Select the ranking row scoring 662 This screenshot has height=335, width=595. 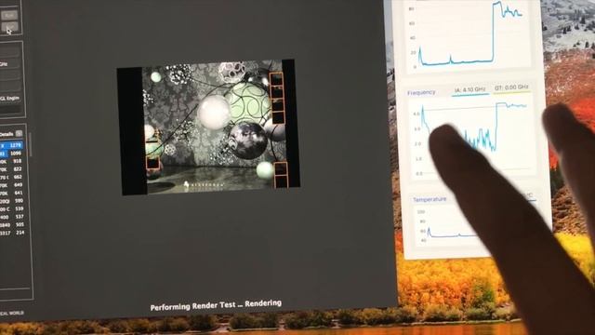12,177
